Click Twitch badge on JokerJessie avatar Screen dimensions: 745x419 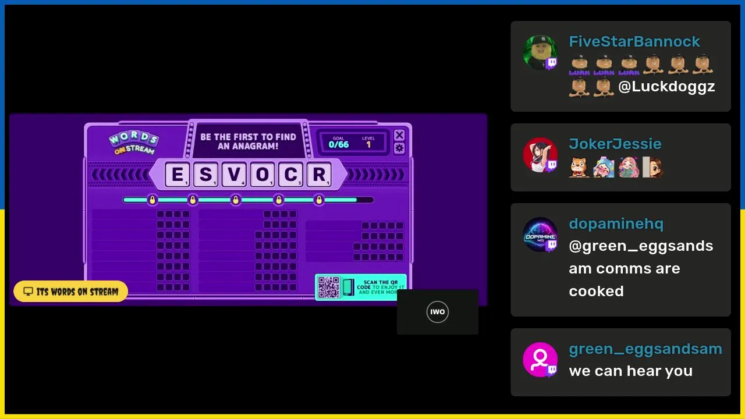coord(551,166)
